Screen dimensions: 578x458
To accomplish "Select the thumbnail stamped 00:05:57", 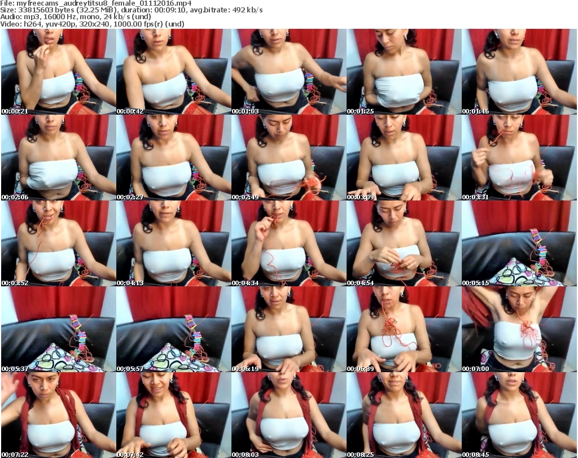I will [x=174, y=329].
